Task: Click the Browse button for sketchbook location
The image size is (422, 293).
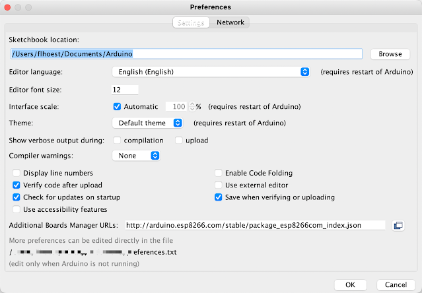Action: point(390,54)
